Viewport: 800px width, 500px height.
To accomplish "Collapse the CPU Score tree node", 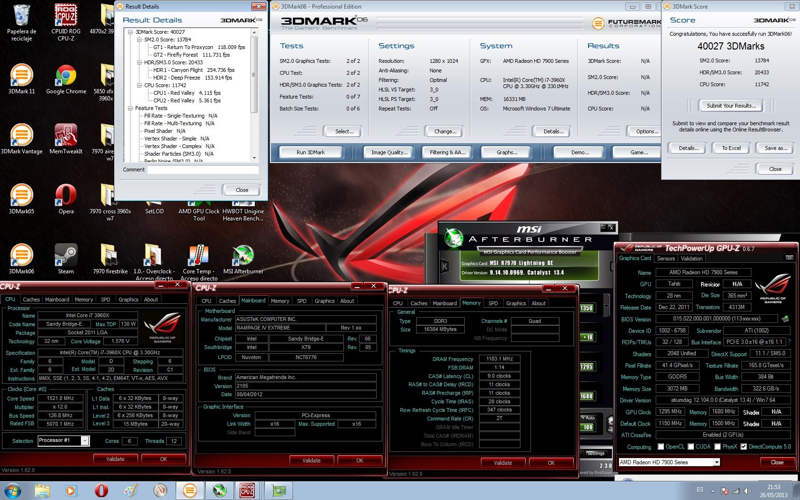I will point(140,85).
